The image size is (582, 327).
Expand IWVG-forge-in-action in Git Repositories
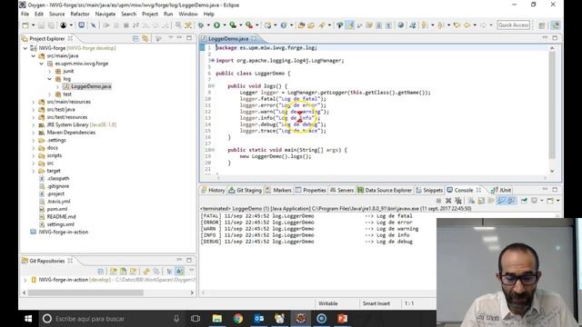tap(25, 280)
